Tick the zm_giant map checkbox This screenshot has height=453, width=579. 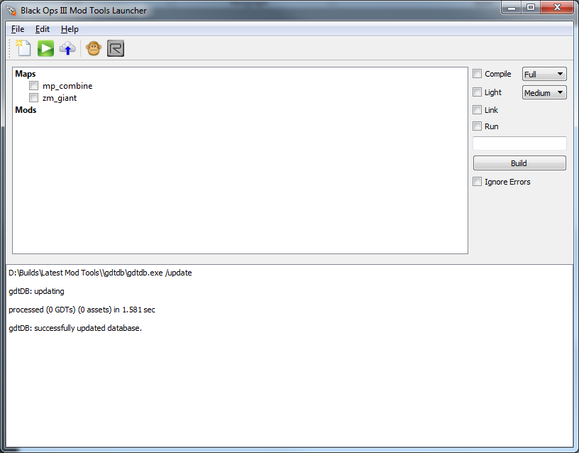[33, 98]
